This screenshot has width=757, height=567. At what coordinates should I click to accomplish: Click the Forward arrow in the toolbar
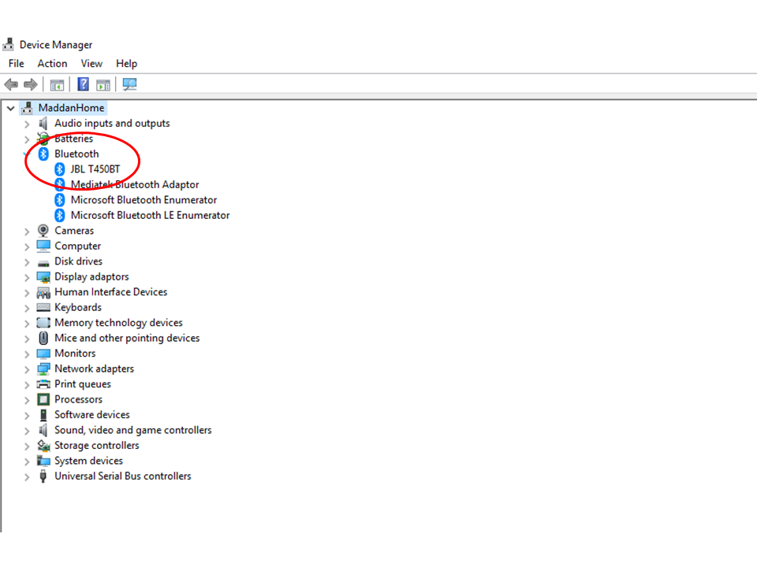(31, 85)
